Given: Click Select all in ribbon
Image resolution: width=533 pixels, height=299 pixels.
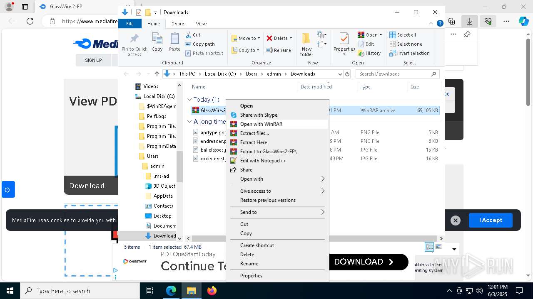Looking at the screenshot, I should (403, 35).
